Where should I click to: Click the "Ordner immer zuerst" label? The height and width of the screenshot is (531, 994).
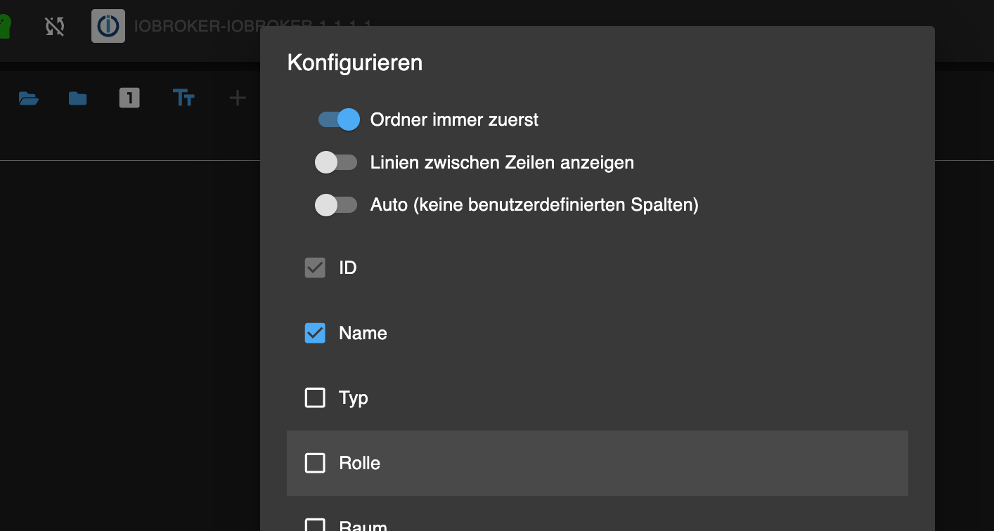pyautogui.click(x=454, y=120)
